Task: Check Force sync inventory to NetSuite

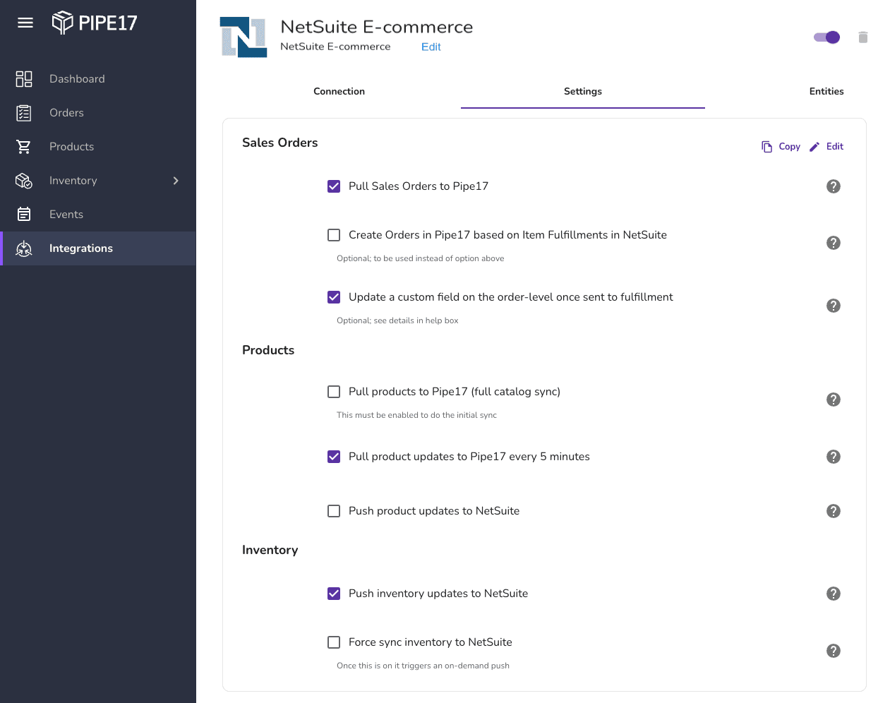Action: coord(334,642)
